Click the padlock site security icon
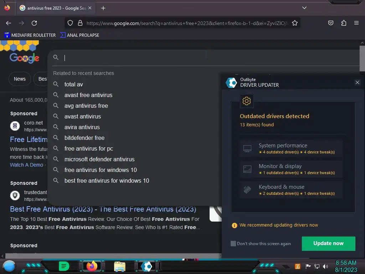365x274 pixels. coord(80,23)
